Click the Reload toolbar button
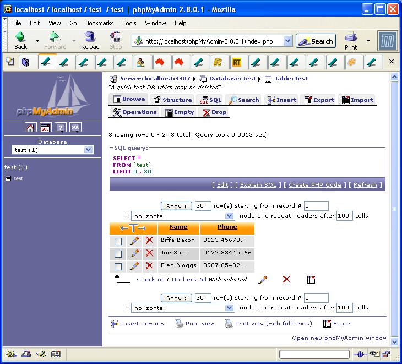Viewport: 402px width, 364px height. tap(90, 40)
